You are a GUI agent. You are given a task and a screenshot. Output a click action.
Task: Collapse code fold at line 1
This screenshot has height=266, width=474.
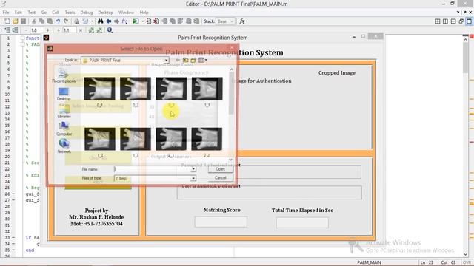[23, 38]
